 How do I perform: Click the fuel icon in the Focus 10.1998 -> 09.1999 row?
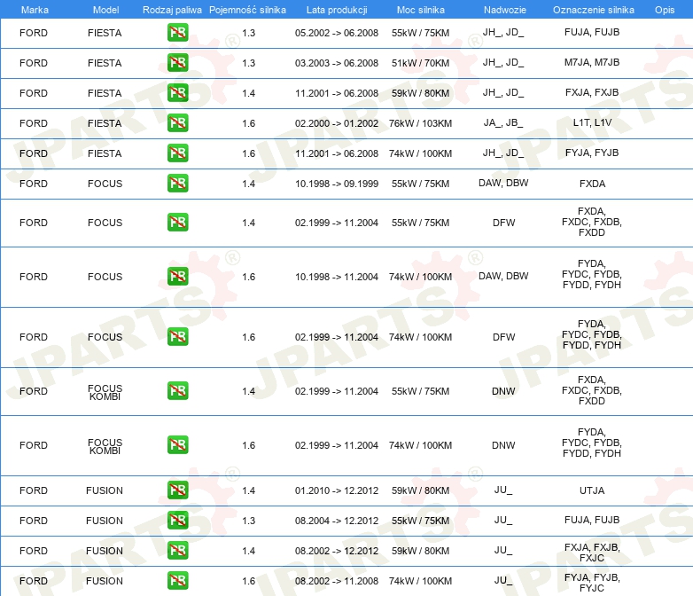(x=177, y=183)
